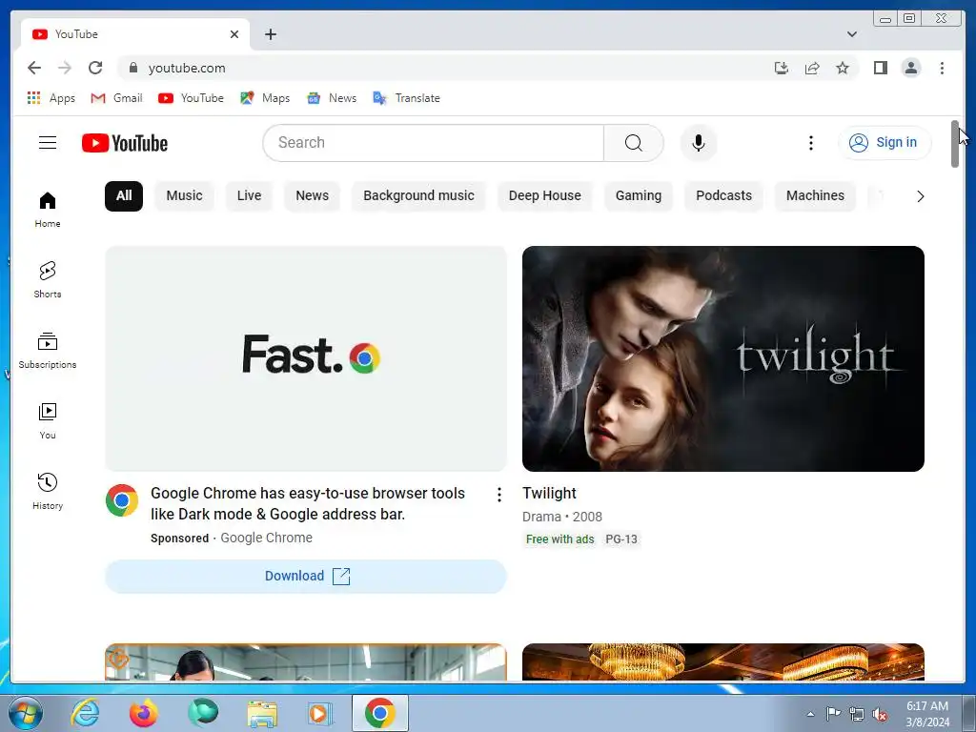Open the YouTube hamburger guide menu
Viewport: 976px width, 732px height.
point(48,143)
